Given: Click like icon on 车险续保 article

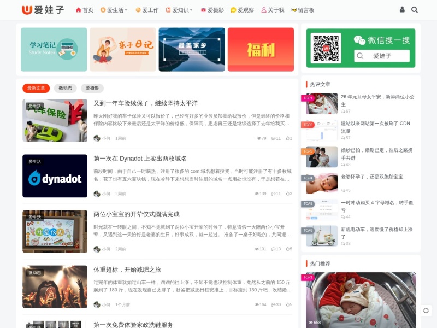Looking at the screenshot, I should tap(287, 138).
